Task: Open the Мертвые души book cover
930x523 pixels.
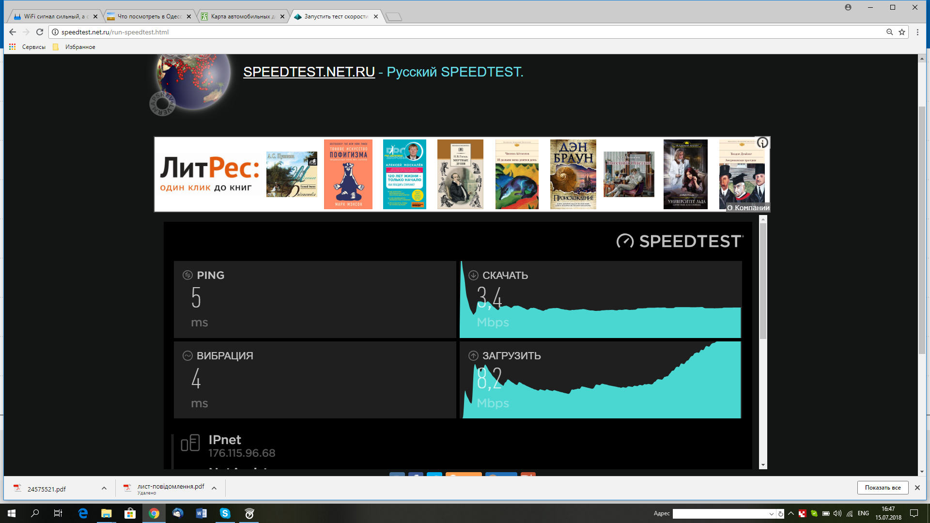Action: (x=460, y=174)
